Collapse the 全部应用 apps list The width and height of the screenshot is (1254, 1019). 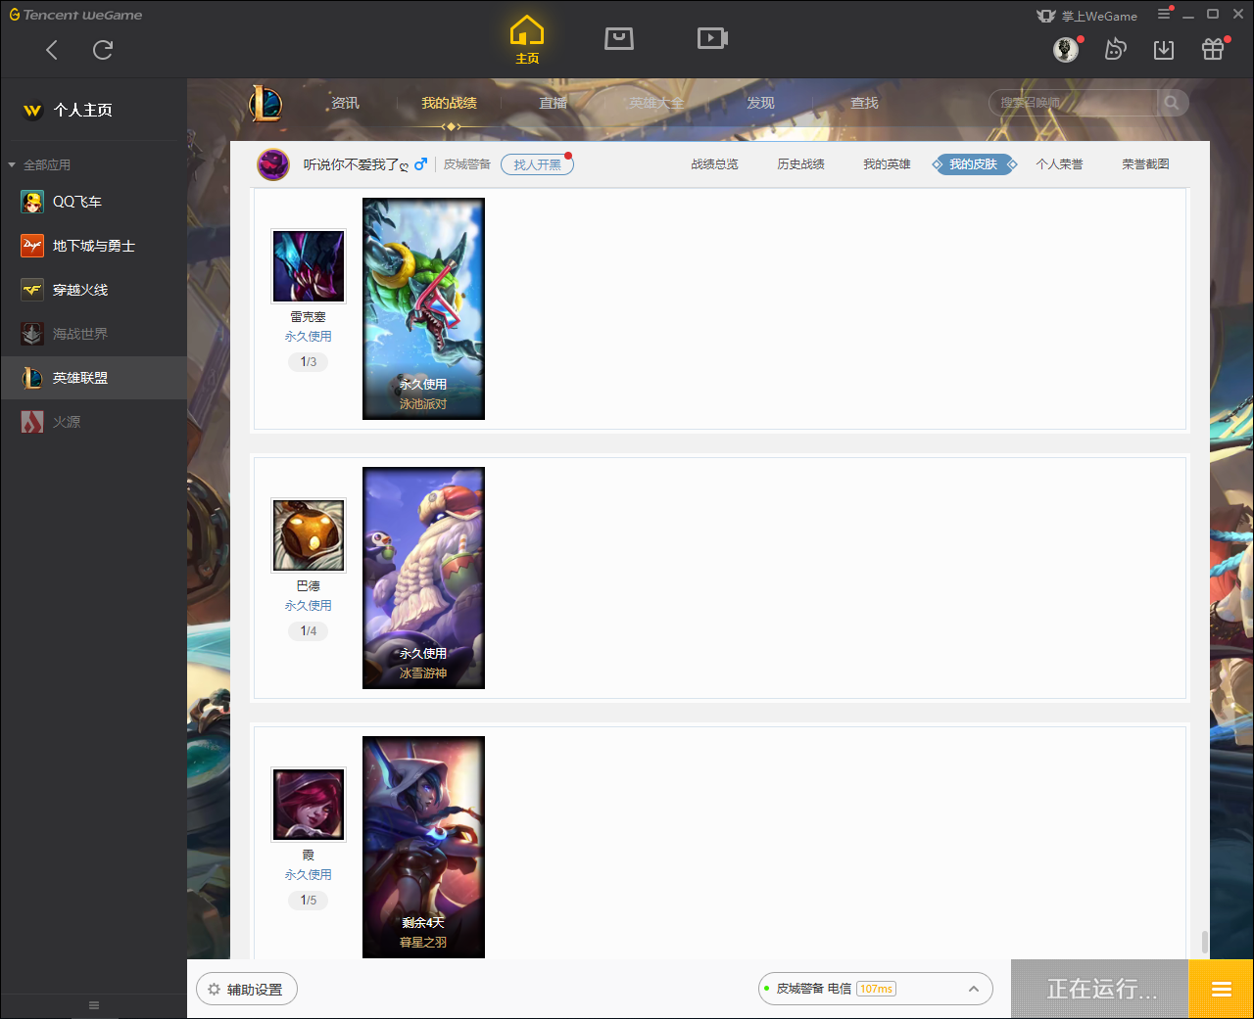(x=39, y=164)
